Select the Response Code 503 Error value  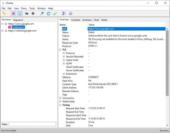93,43
